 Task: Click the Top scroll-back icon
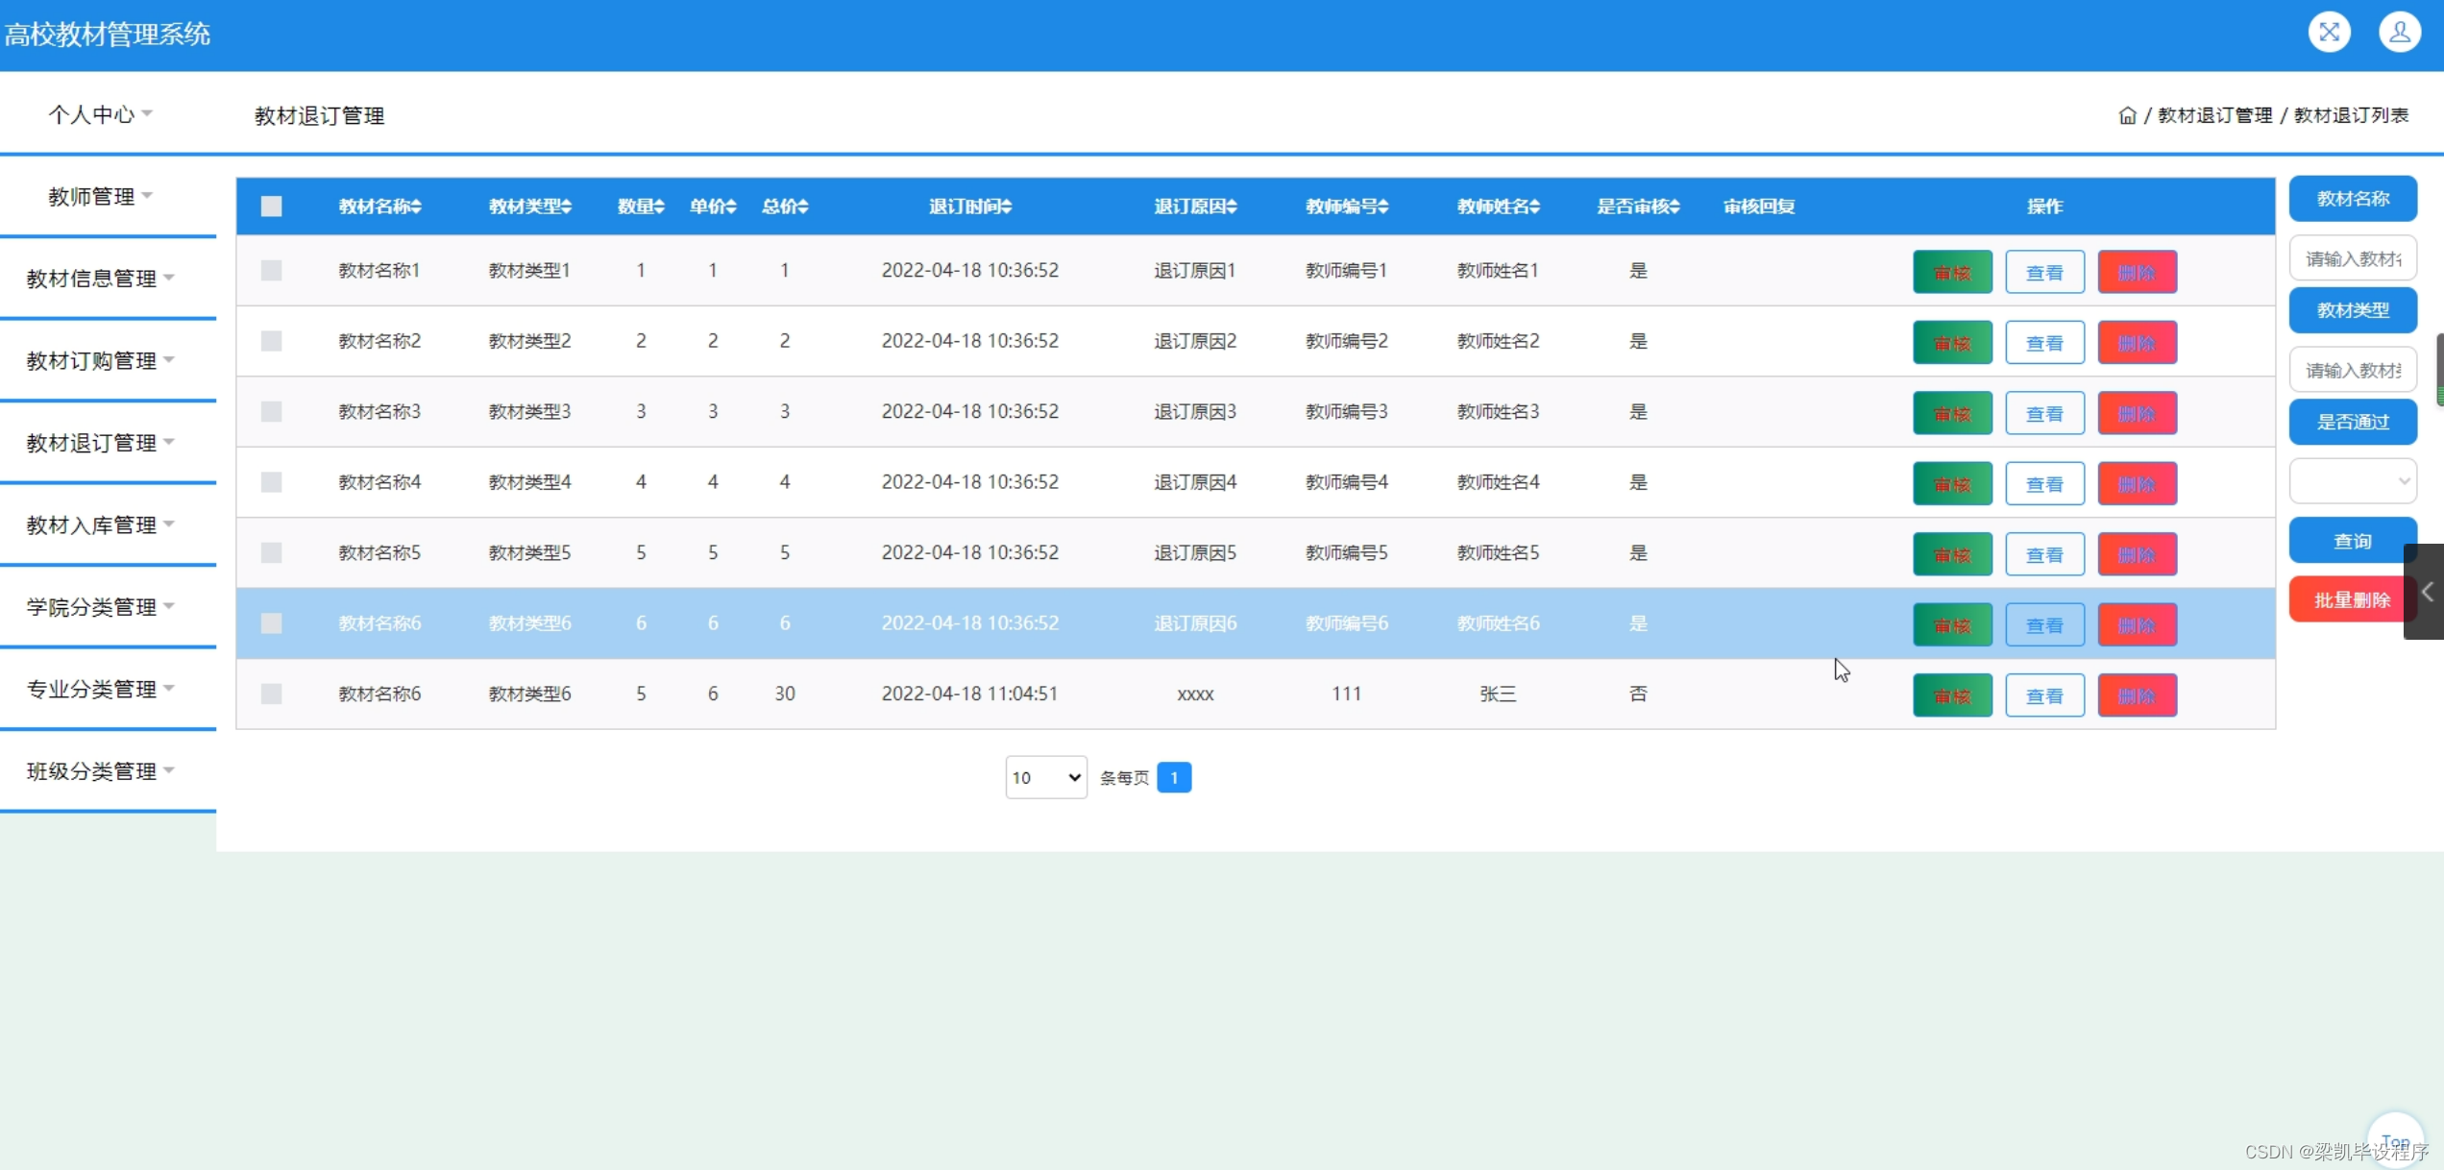point(2395,1140)
